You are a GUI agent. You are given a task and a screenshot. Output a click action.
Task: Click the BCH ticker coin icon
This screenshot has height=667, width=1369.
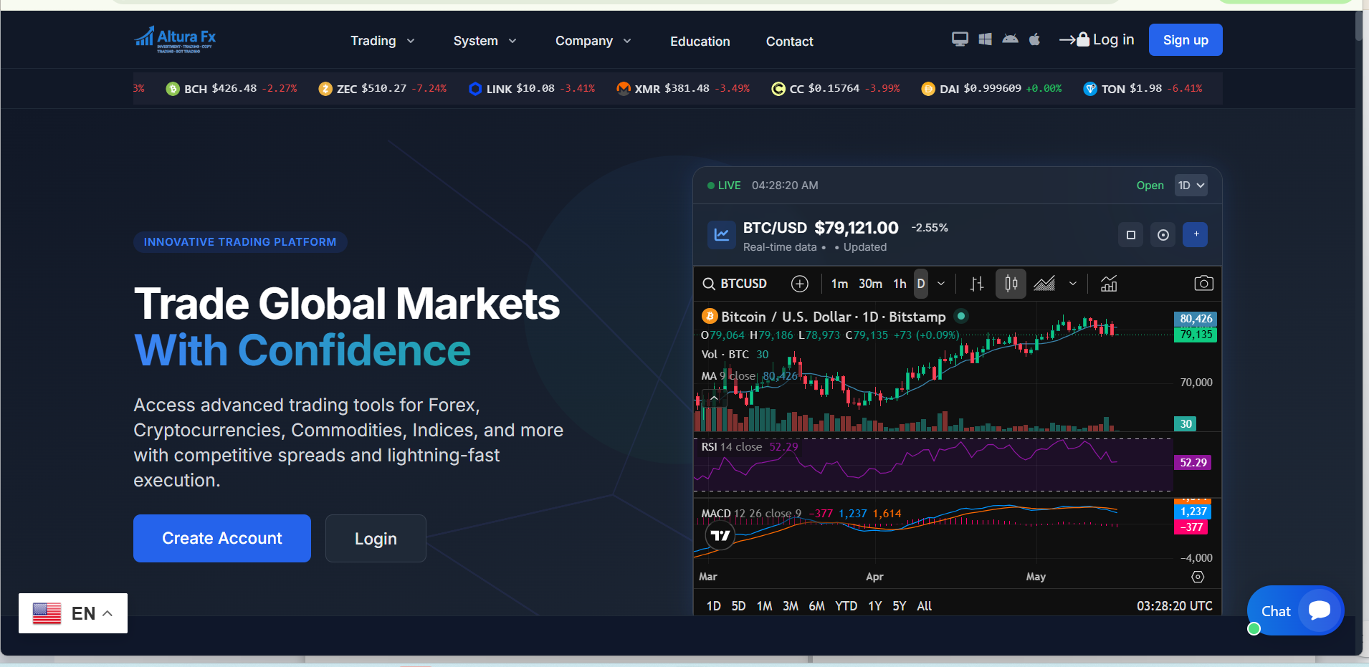[173, 89]
